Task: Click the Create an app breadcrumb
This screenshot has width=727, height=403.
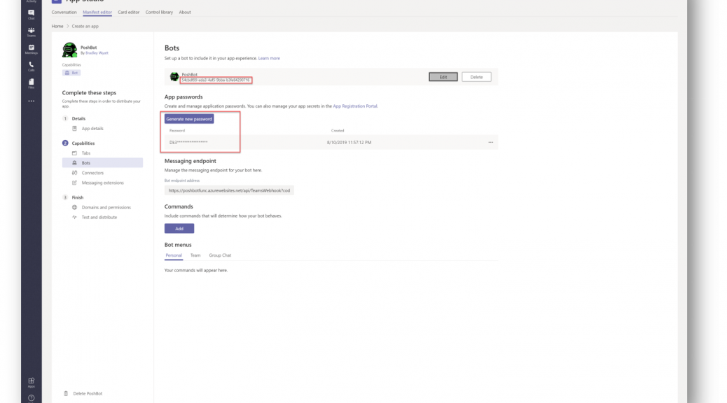Action: coord(85,26)
